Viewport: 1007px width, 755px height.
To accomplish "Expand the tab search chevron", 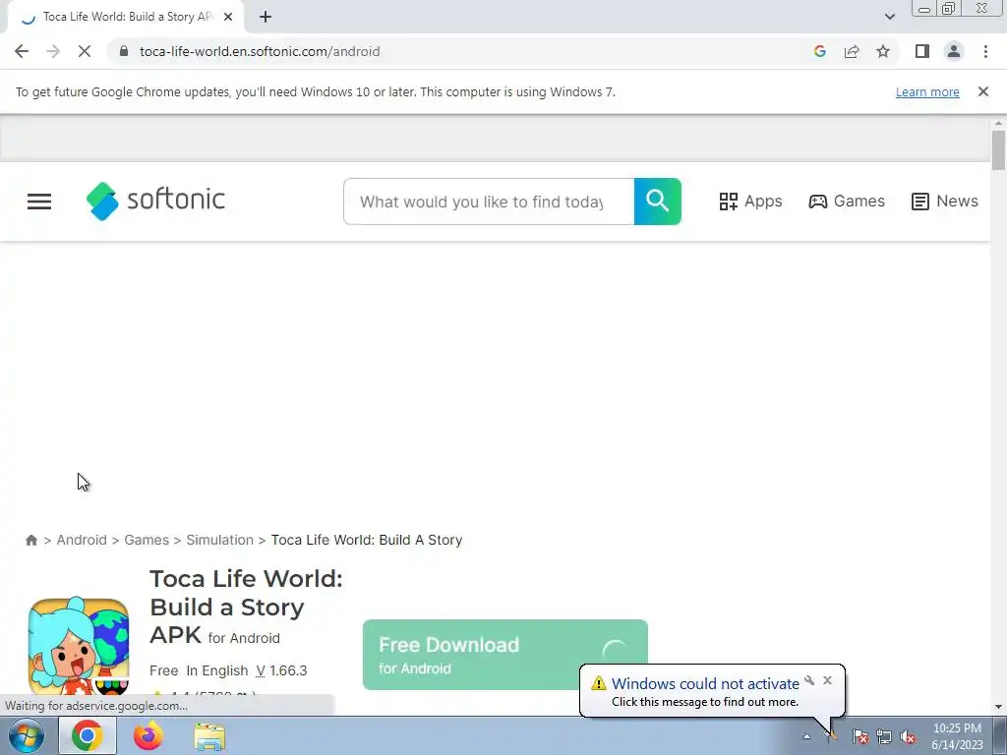I will coord(889,17).
